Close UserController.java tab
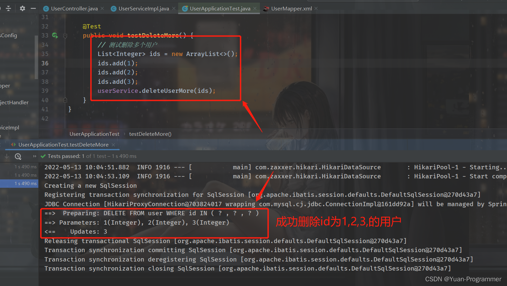This screenshot has width=507, height=286. tap(102, 8)
